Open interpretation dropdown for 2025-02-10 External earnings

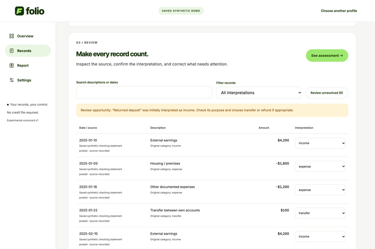point(320,236)
